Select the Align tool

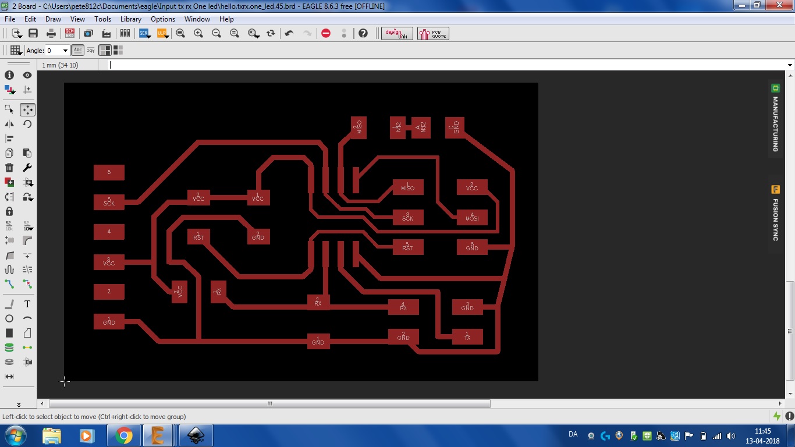pyautogui.click(x=9, y=139)
